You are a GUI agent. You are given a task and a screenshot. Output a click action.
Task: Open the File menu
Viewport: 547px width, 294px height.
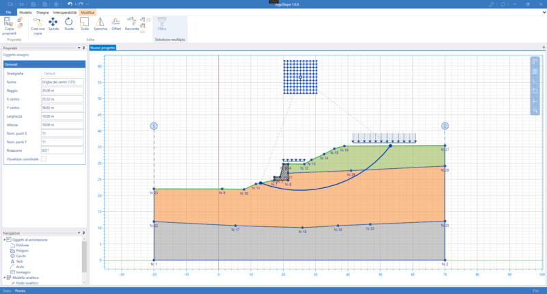pyautogui.click(x=8, y=12)
